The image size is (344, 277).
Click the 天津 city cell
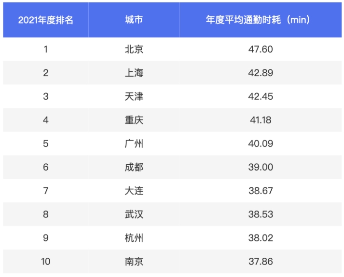134,96
